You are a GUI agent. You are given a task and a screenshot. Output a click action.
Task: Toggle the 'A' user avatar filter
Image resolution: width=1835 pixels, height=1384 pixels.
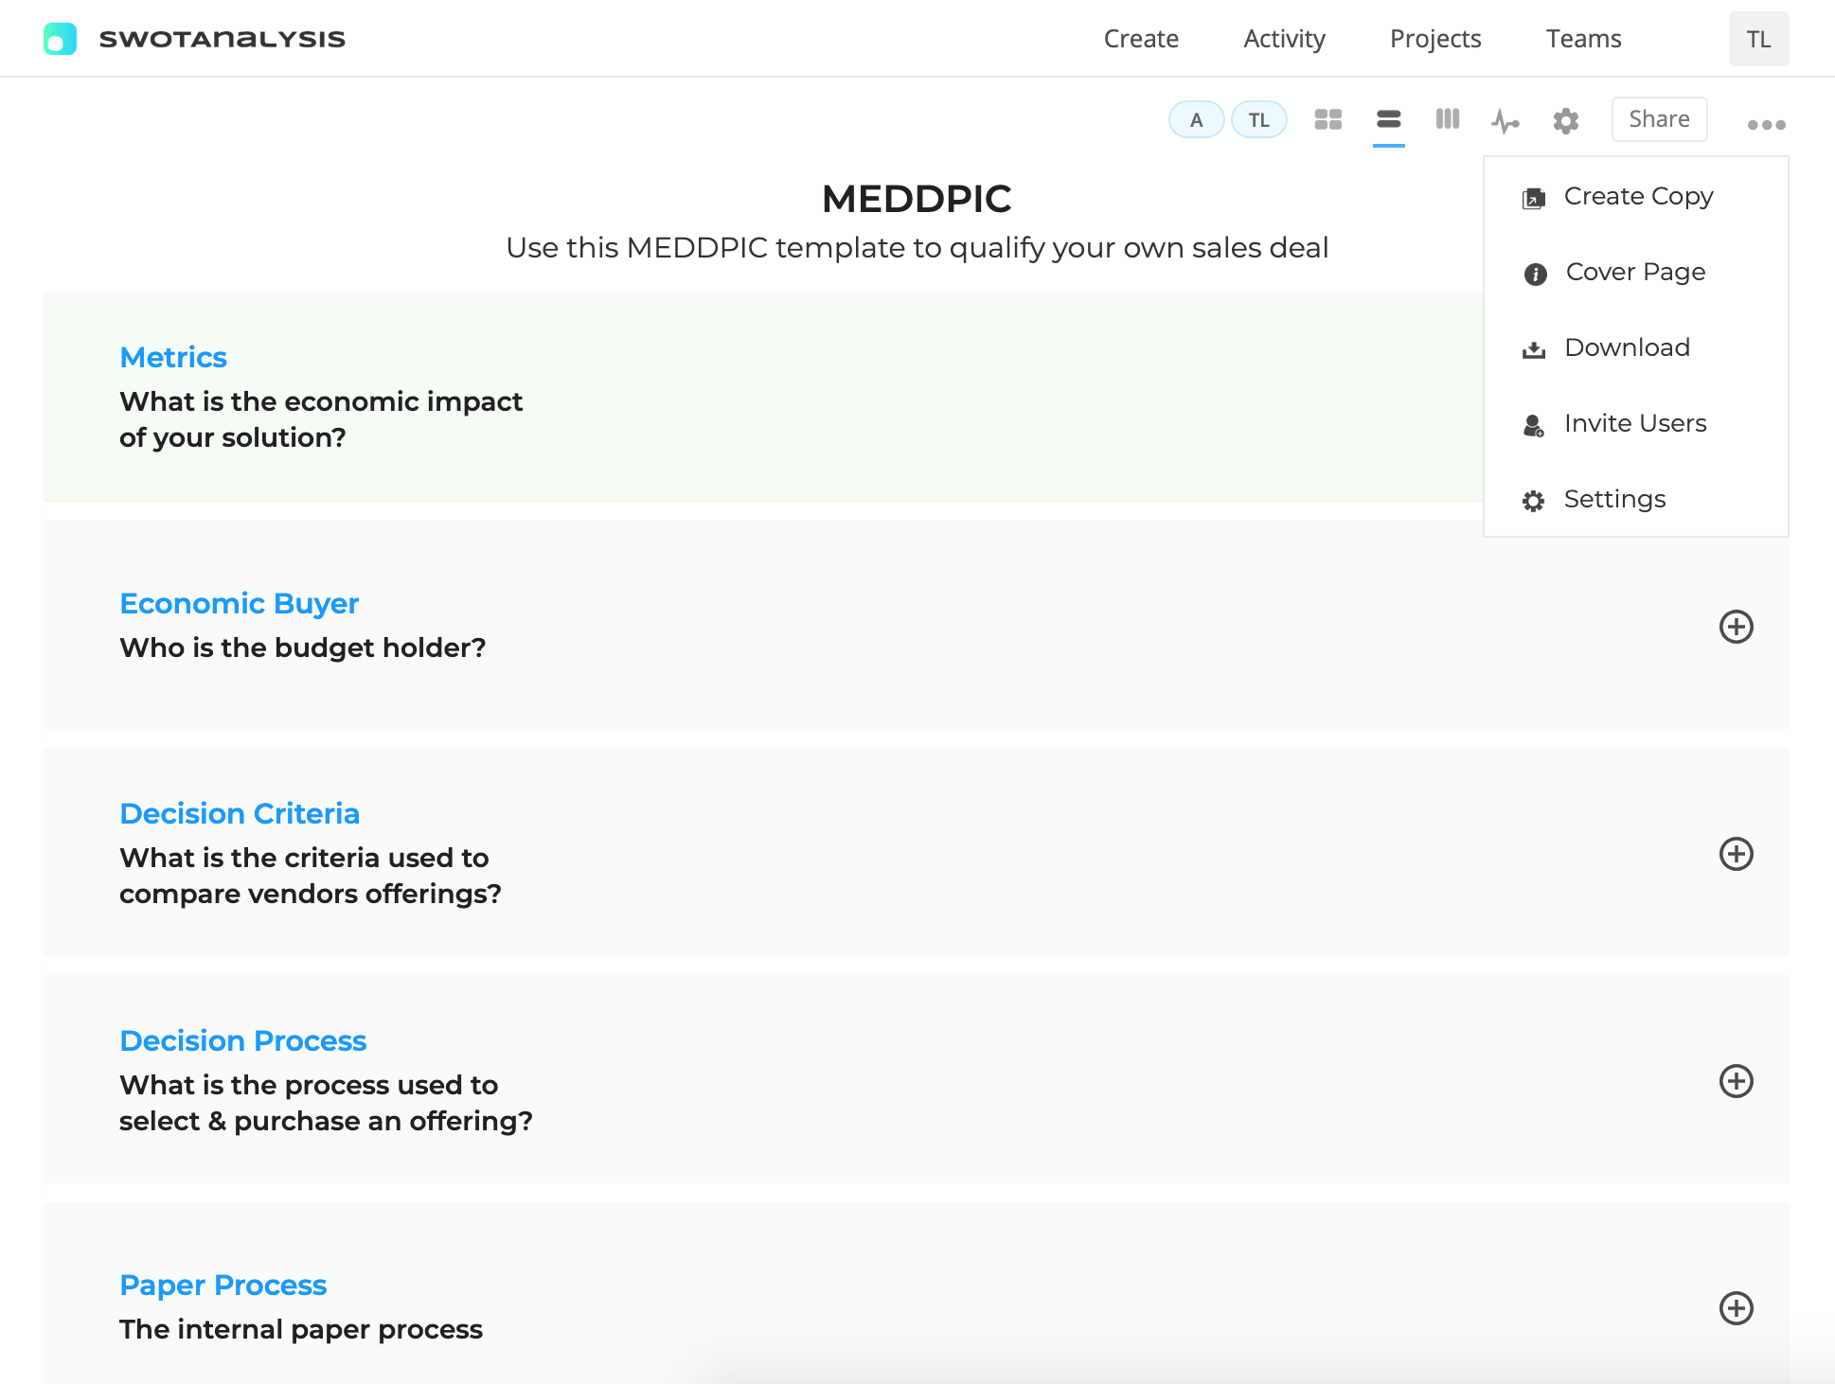point(1196,120)
